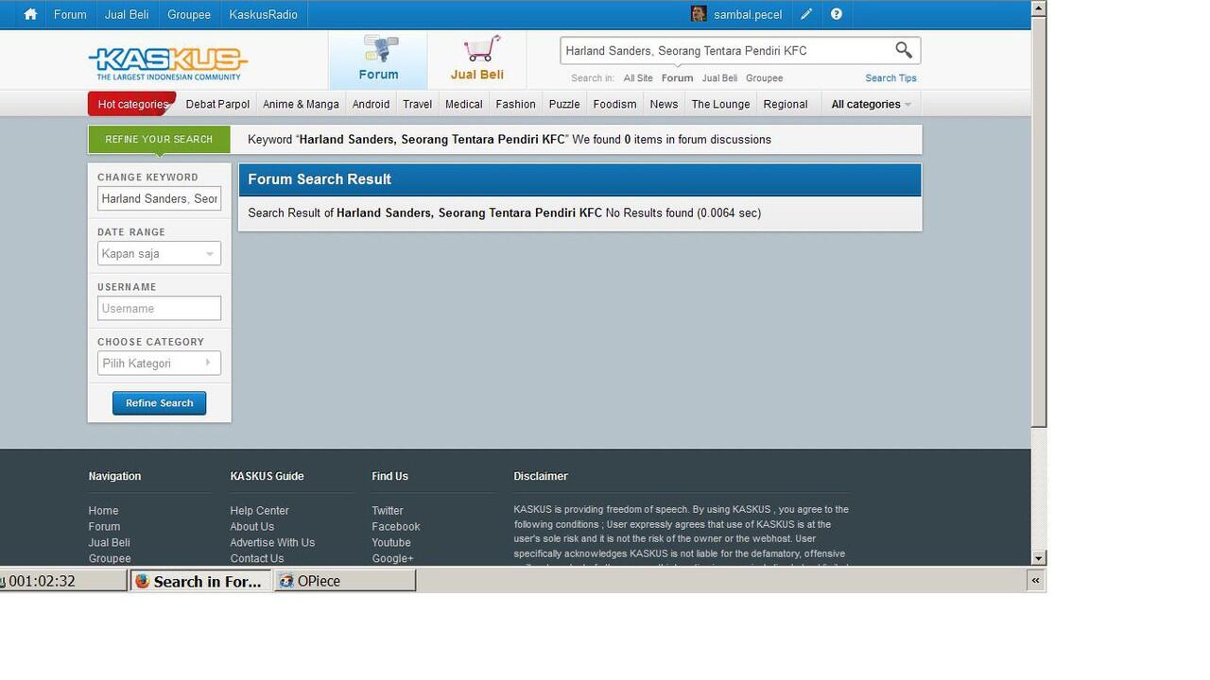Select the pencil compose icon
The height and width of the screenshot is (680, 1210).
click(805, 14)
